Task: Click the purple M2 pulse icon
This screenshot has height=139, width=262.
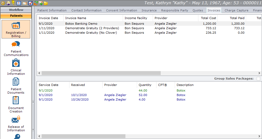Action: [8, 3]
